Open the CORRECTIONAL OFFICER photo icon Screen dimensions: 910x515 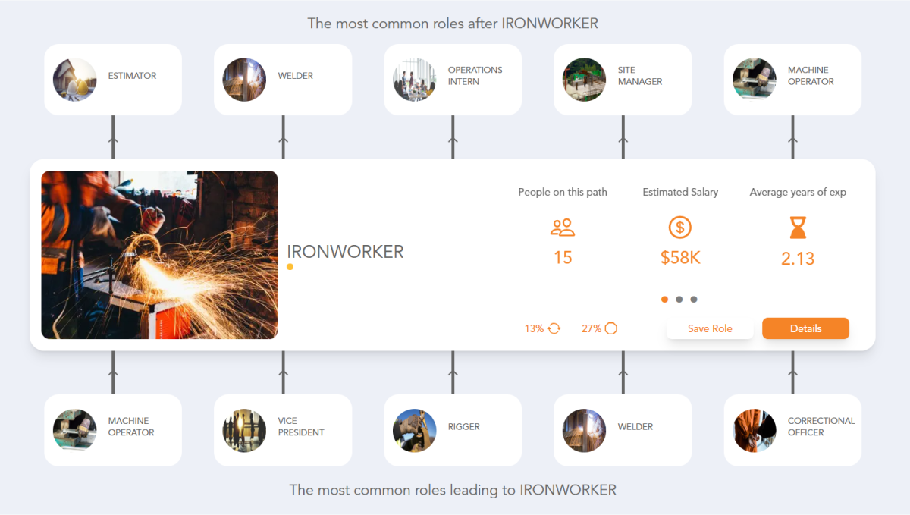[754, 430]
